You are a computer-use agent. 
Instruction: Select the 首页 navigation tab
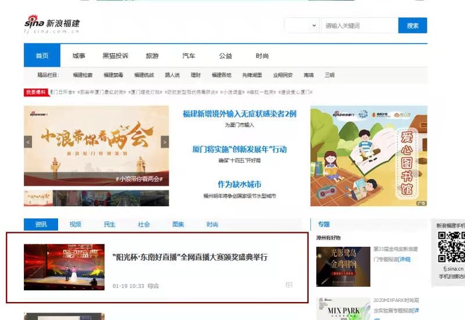tap(42, 56)
